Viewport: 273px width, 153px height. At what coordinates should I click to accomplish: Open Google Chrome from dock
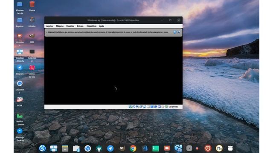click(133, 148)
